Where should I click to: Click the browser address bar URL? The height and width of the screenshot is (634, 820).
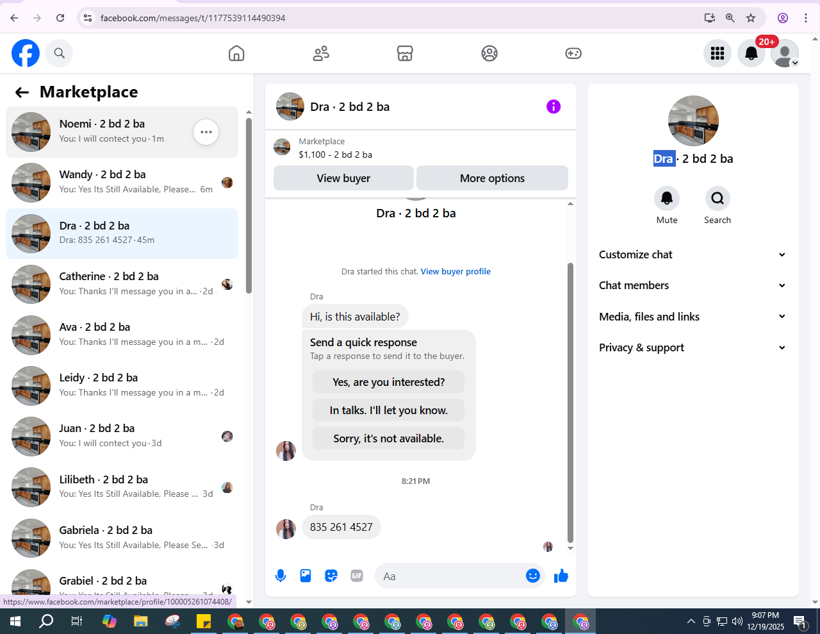click(x=193, y=18)
